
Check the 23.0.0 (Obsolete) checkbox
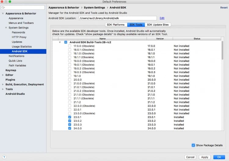click(x=70, y=114)
